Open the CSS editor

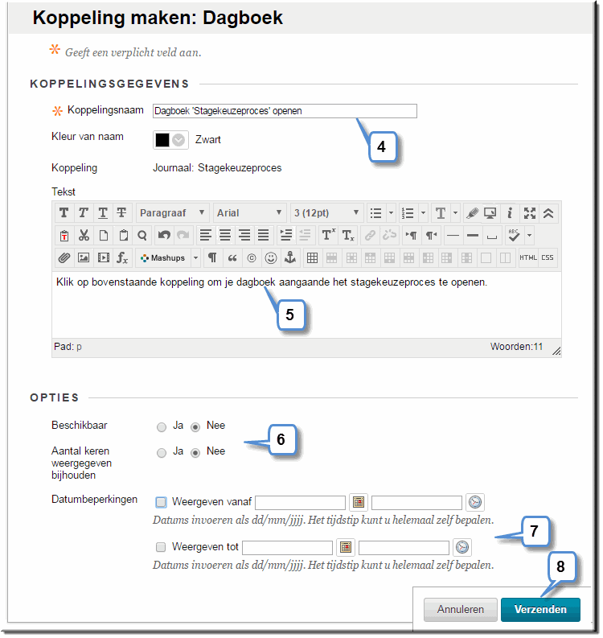coord(548,258)
